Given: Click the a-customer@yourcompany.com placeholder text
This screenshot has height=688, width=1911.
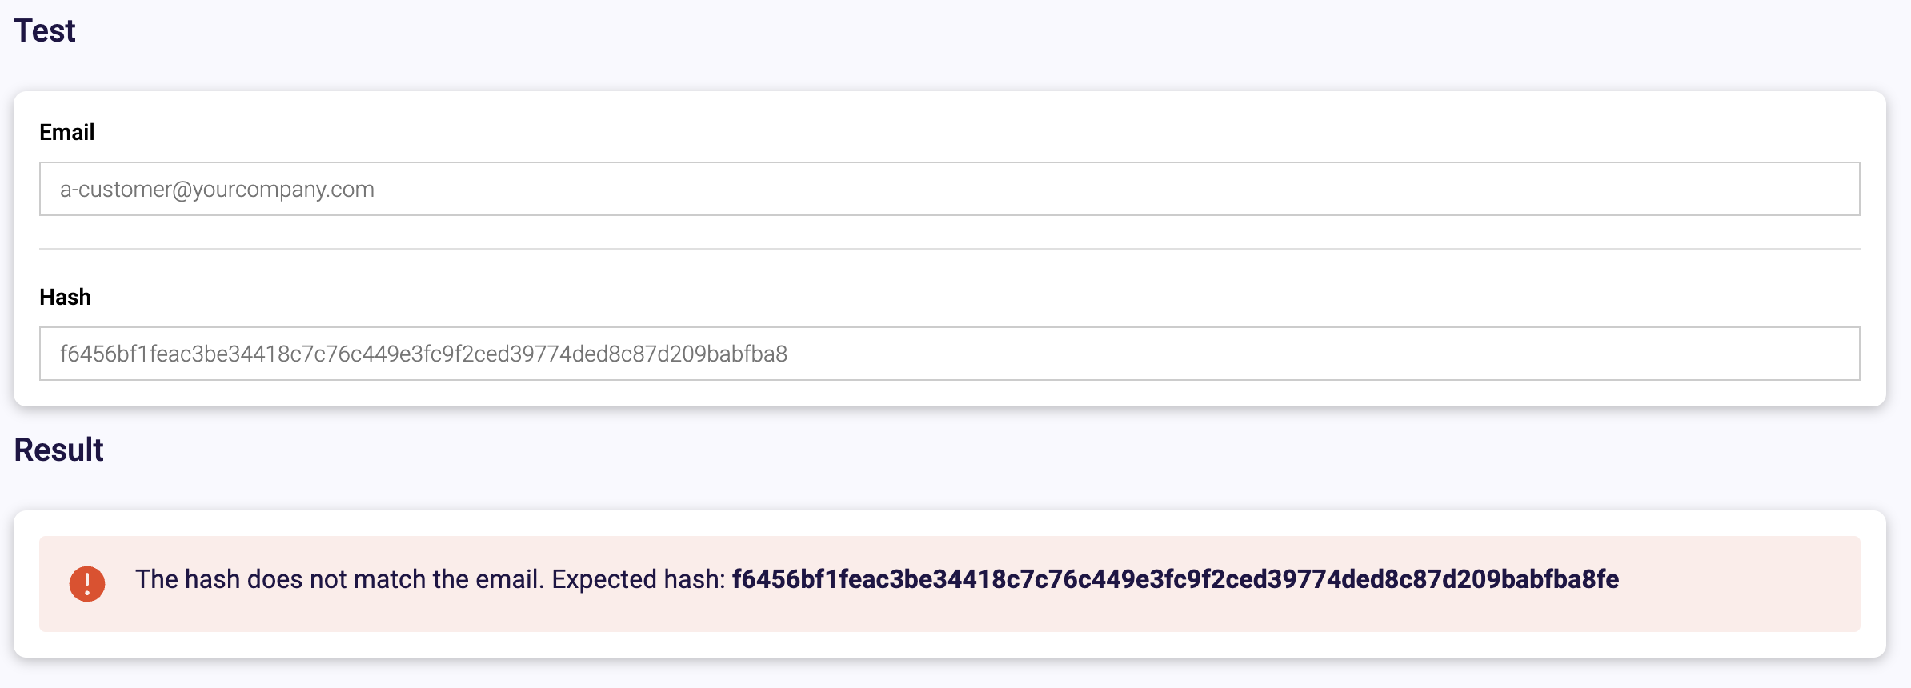Looking at the screenshot, I should tap(217, 190).
